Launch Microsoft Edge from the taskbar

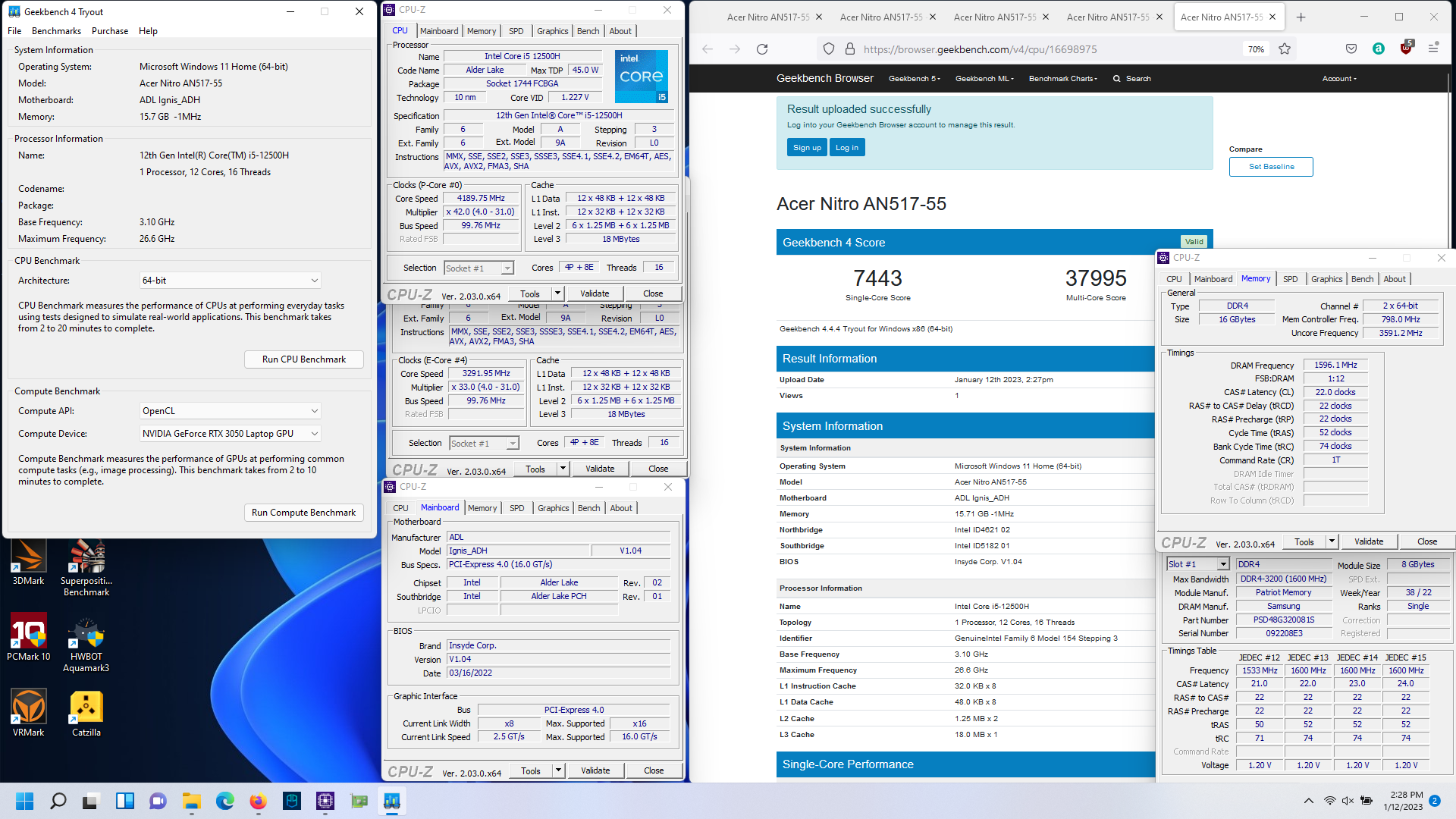pyautogui.click(x=224, y=801)
